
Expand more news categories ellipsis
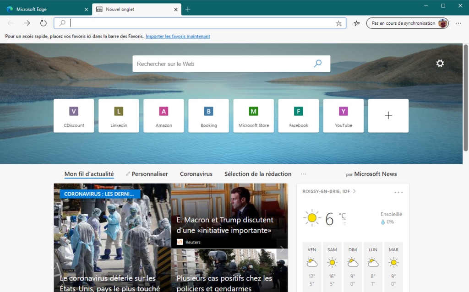click(303, 174)
